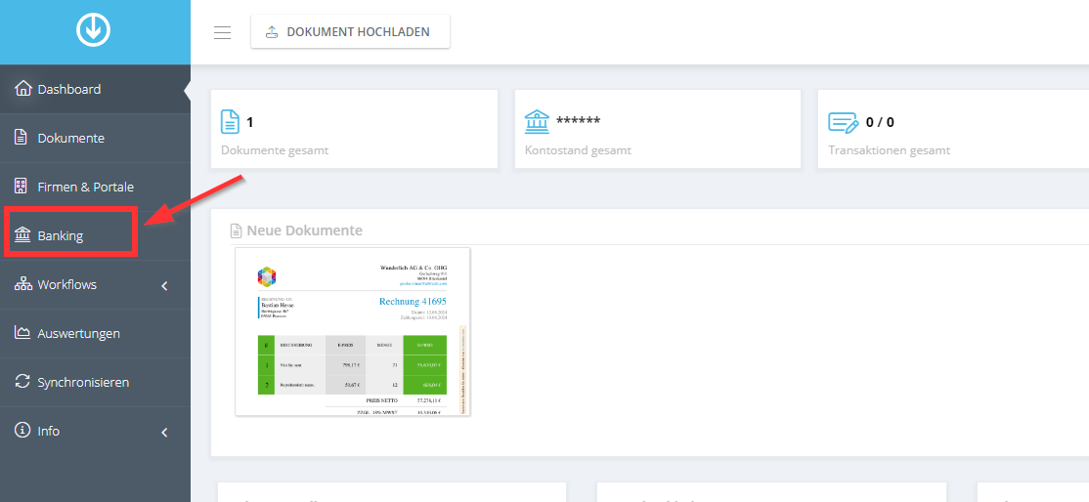Click the upload icon in the Dokument hochladen button
The width and height of the screenshot is (1089, 502).
point(272,32)
